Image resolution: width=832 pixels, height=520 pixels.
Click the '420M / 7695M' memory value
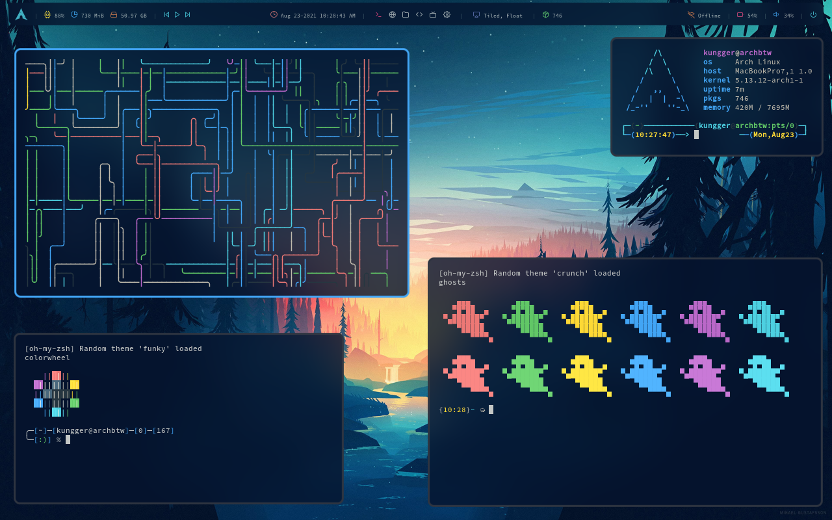click(762, 107)
